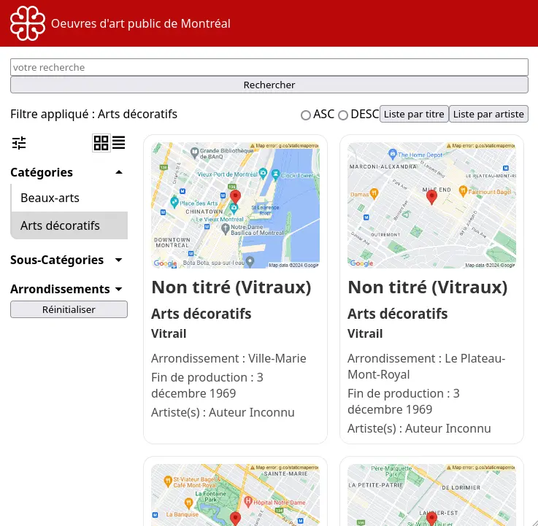Open the La Petite-Patrie map thumbnail

(431, 495)
